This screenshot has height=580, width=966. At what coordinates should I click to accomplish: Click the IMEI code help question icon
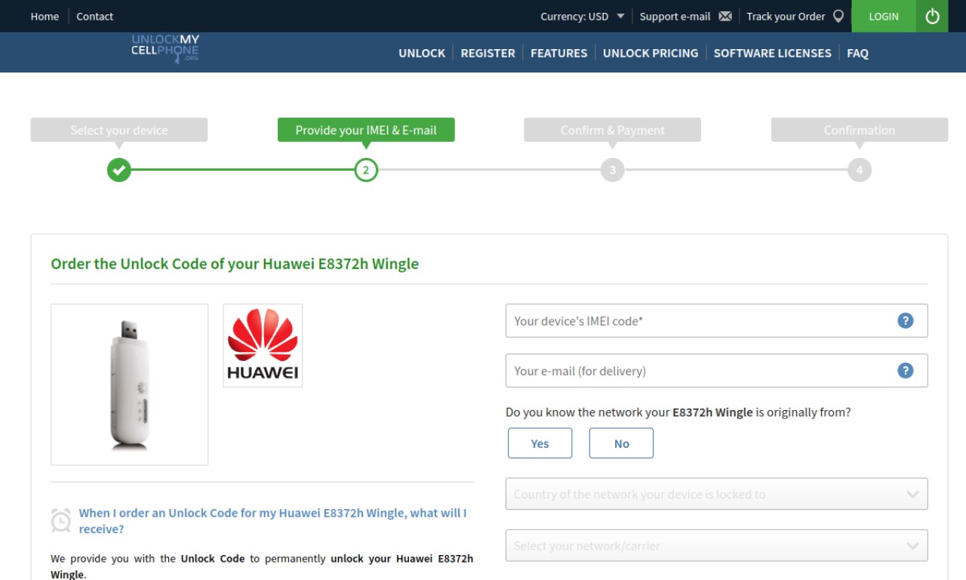[x=906, y=320]
